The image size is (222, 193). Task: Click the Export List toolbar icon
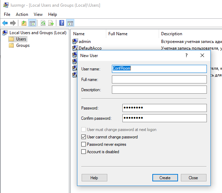click(x=51, y=23)
